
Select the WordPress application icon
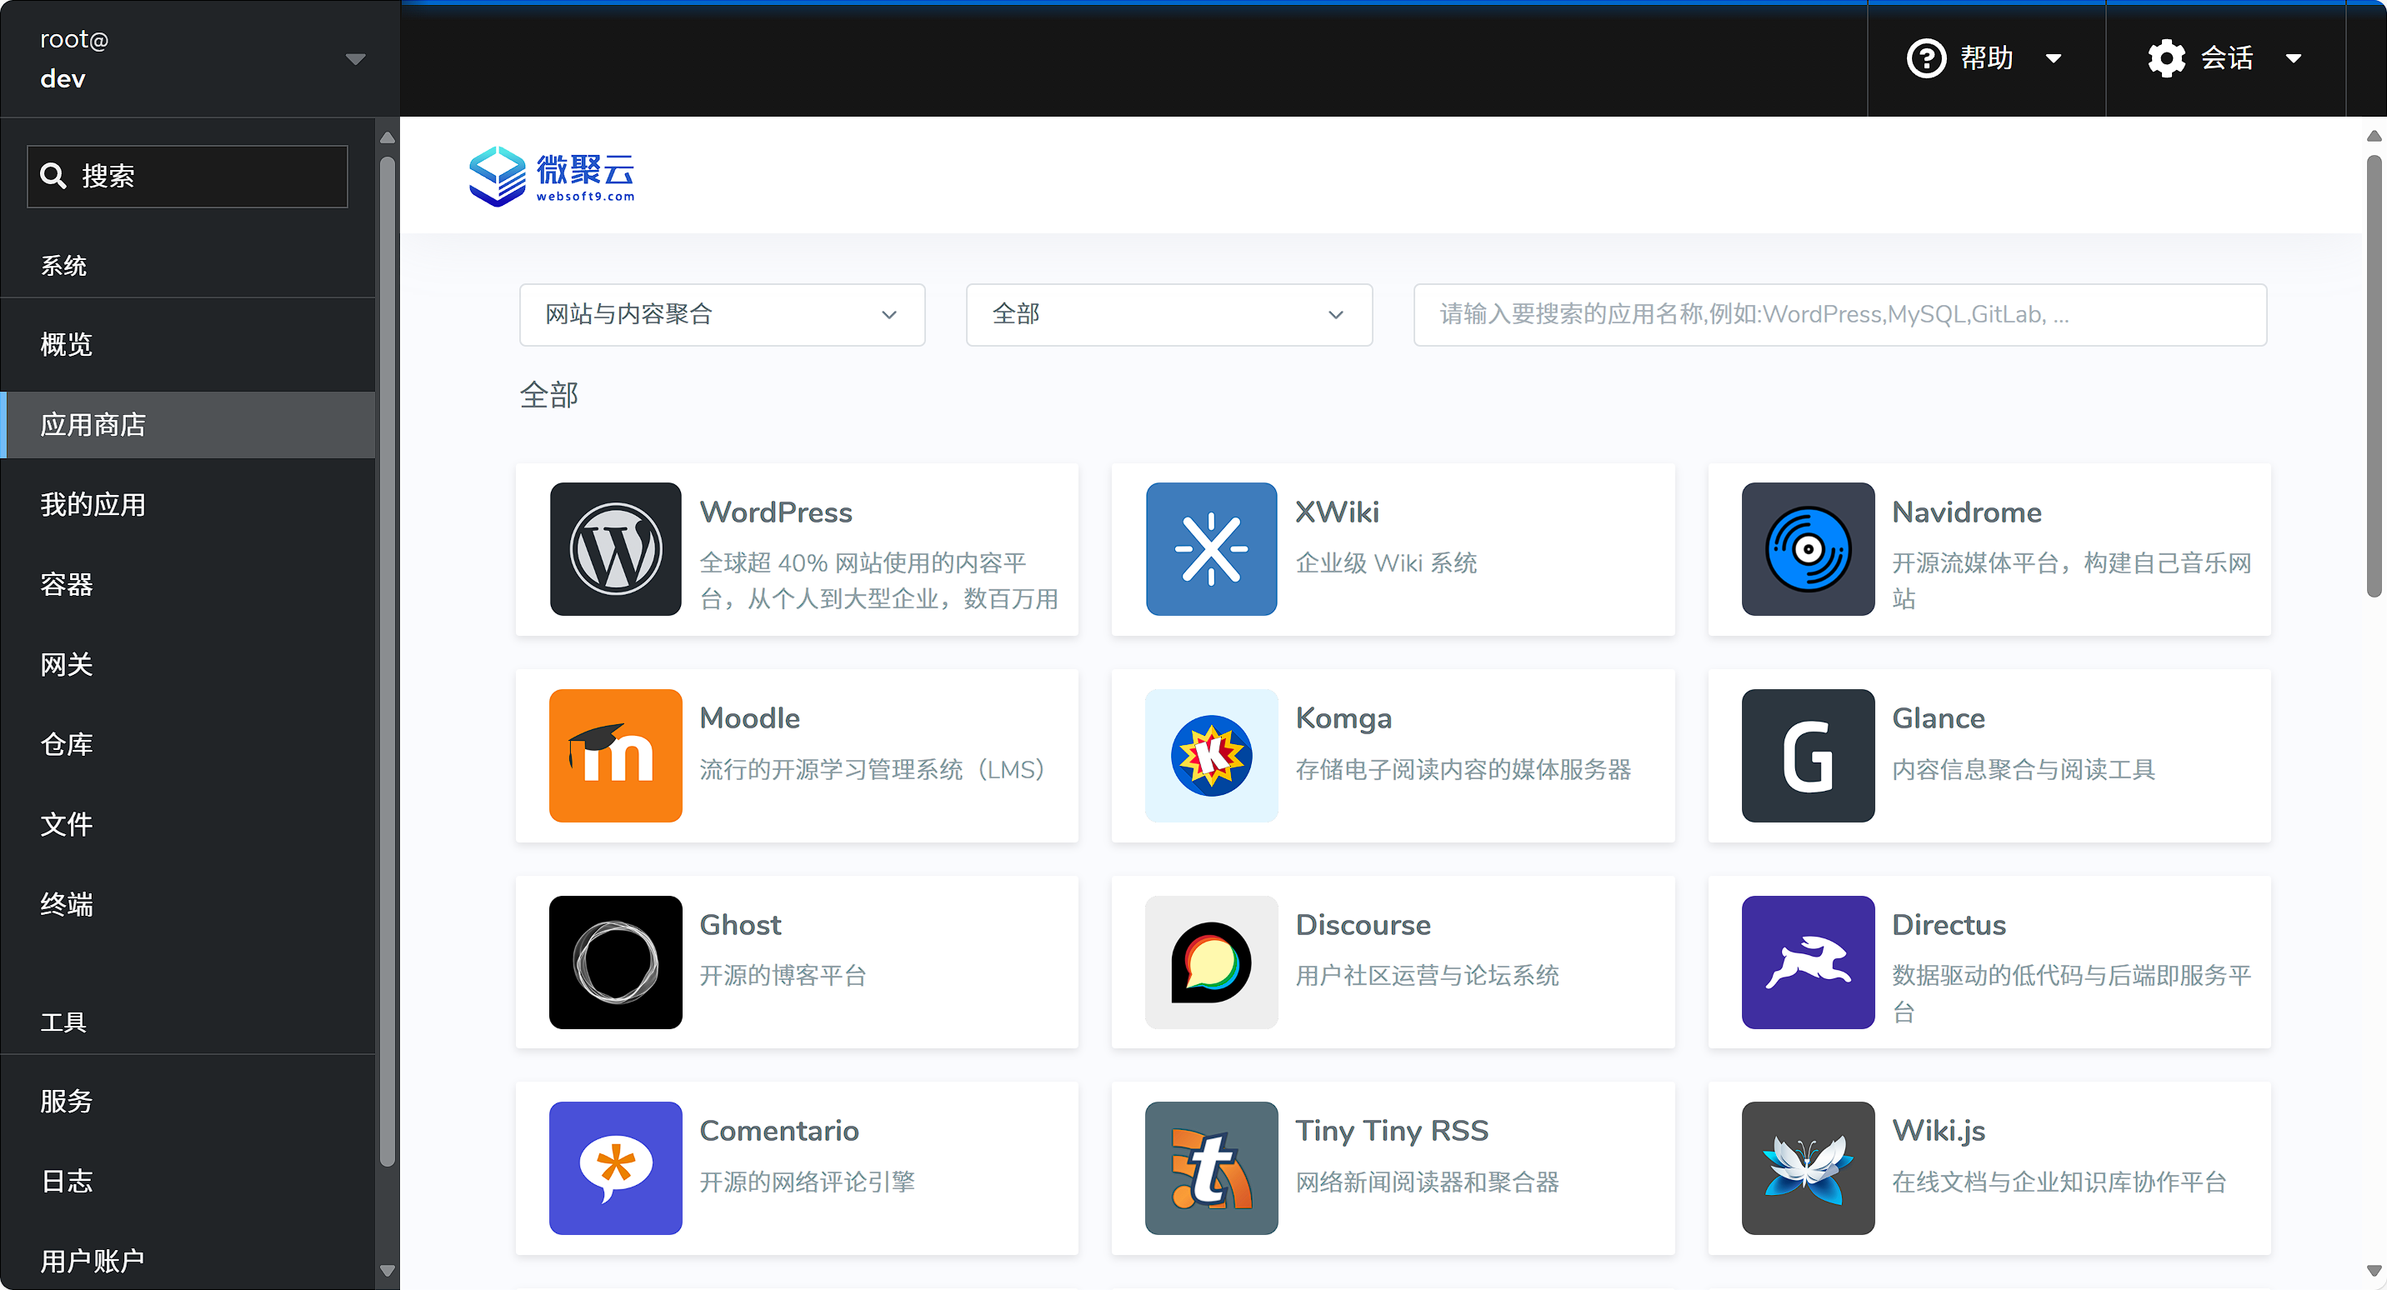(x=614, y=548)
